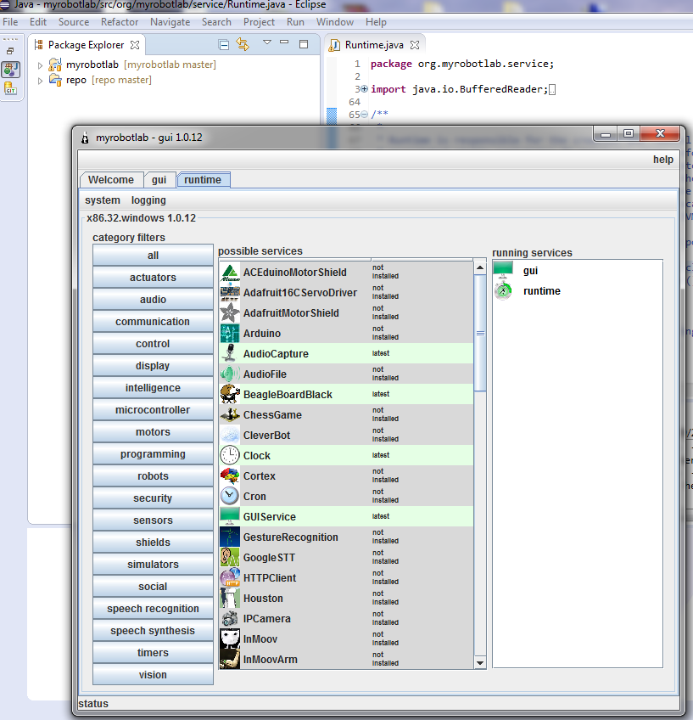Expand the myrobotlab project tree node
This screenshot has width=693, height=720.
[x=41, y=65]
